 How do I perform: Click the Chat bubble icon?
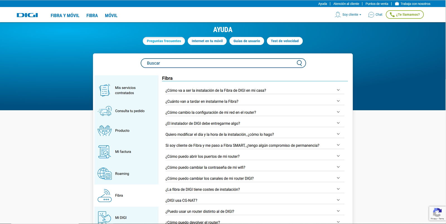(371, 15)
